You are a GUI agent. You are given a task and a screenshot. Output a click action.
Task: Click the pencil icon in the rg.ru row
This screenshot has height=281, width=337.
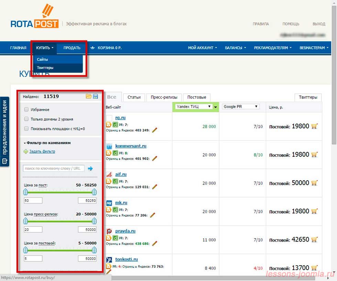154,130
